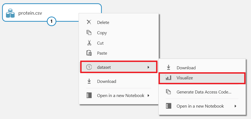Expand the dataset submenu arrow

148,67
